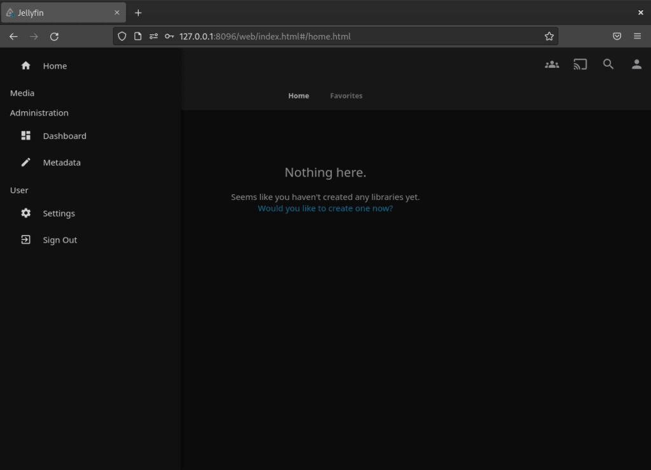This screenshot has width=651, height=470.
Task: Save page with the Pocket icon
Action: (617, 36)
